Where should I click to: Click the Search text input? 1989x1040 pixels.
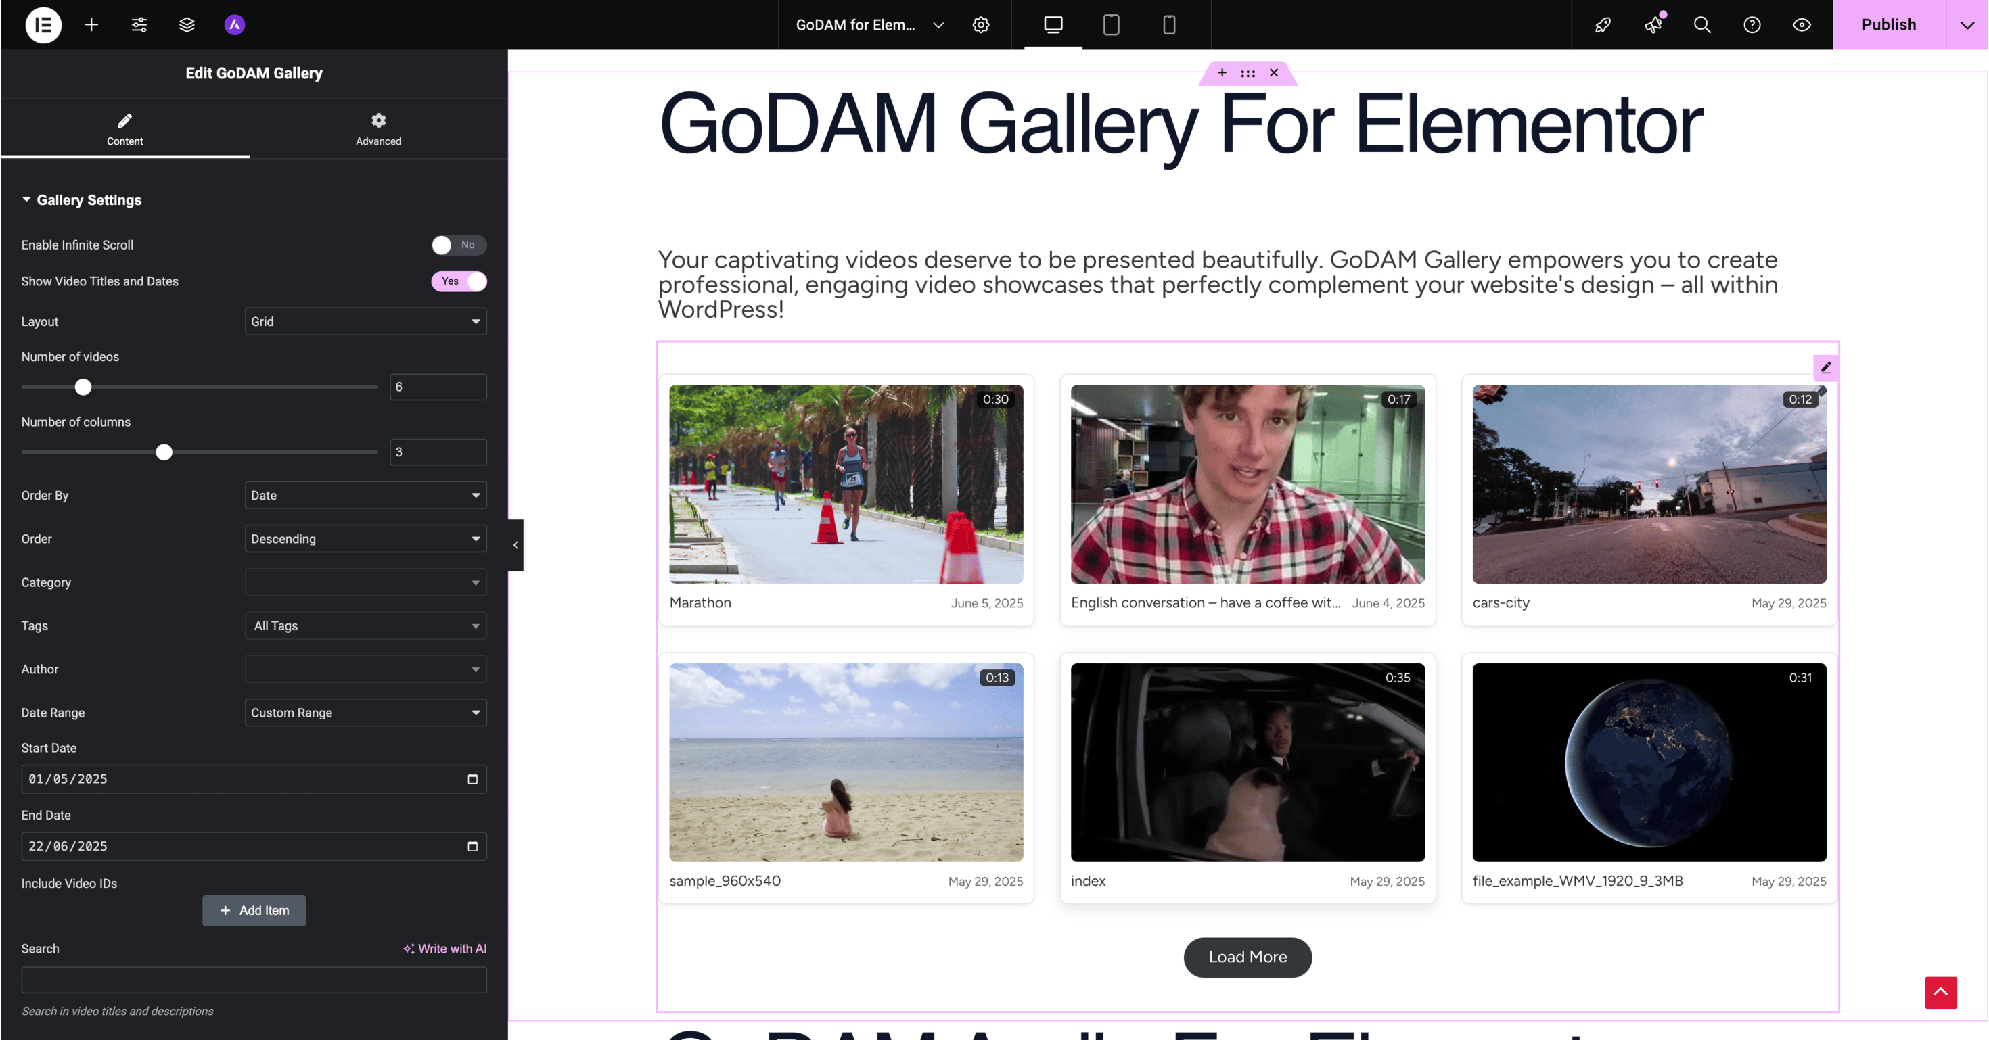[x=254, y=979]
